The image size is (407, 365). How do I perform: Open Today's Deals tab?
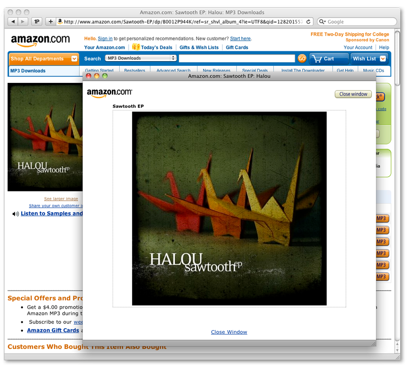pos(157,48)
